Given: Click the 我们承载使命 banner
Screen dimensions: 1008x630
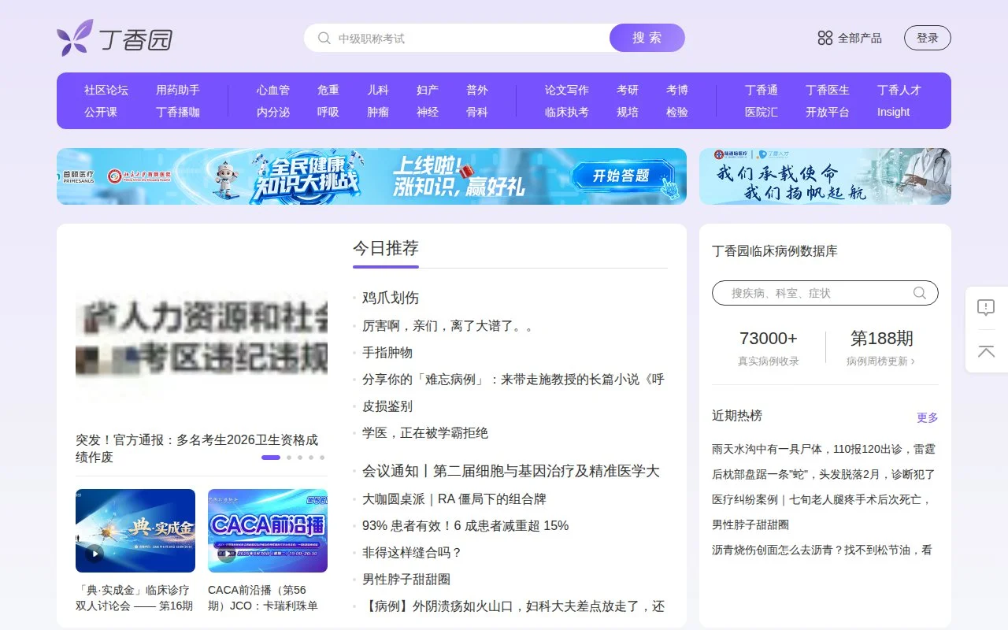Looking at the screenshot, I should point(825,176).
